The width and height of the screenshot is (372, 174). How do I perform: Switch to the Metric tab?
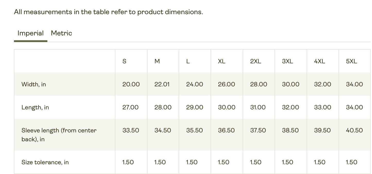click(x=61, y=33)
